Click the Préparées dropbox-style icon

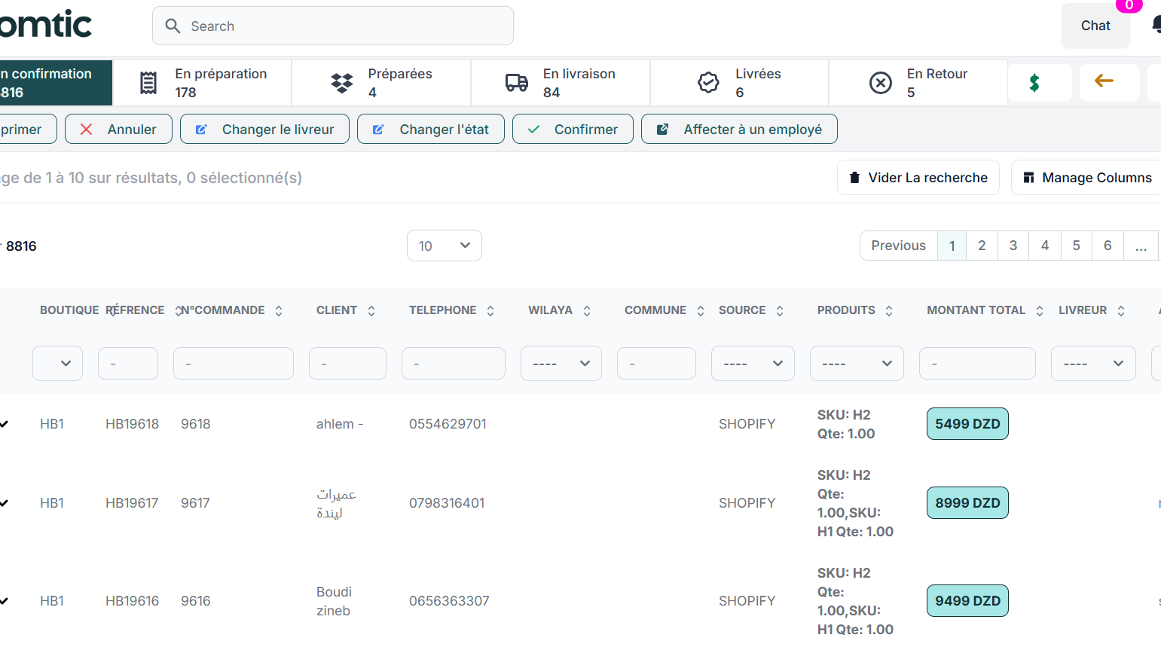pyautogui.click(x=342, y=83)
